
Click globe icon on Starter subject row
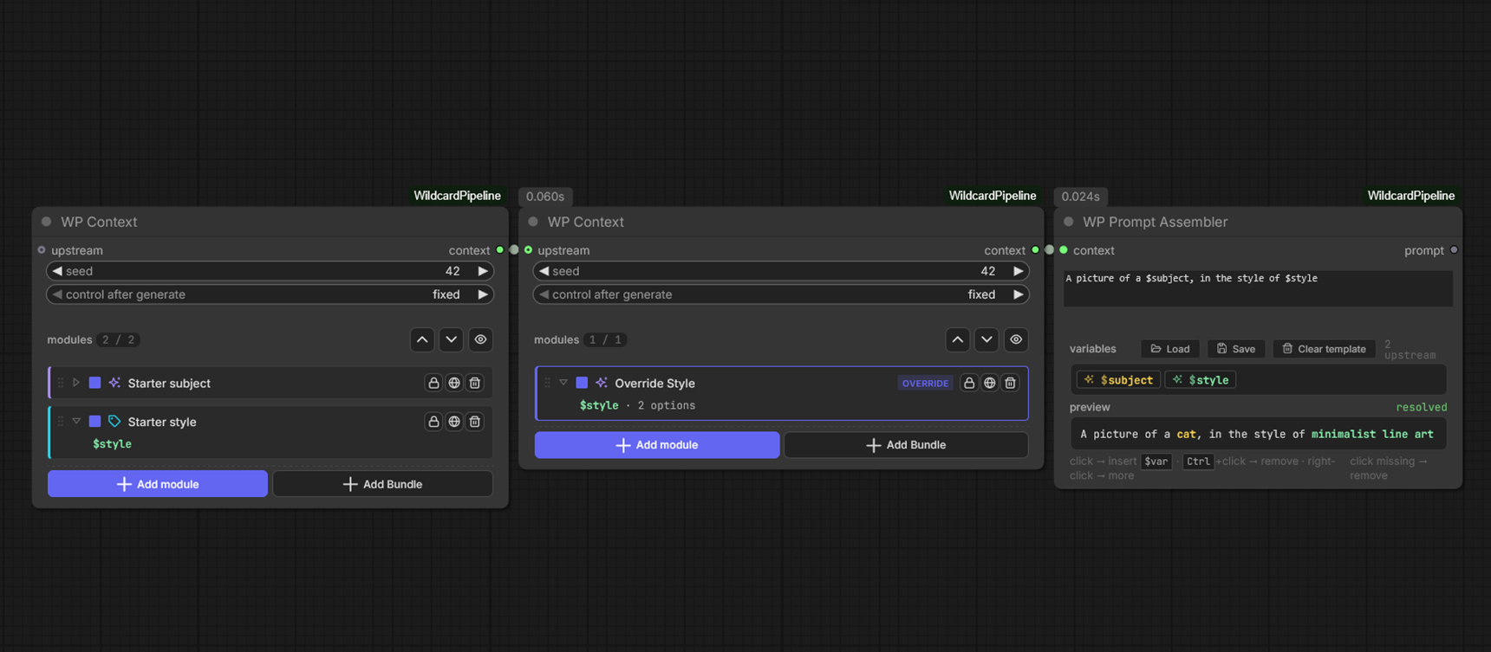click(454, 383)
